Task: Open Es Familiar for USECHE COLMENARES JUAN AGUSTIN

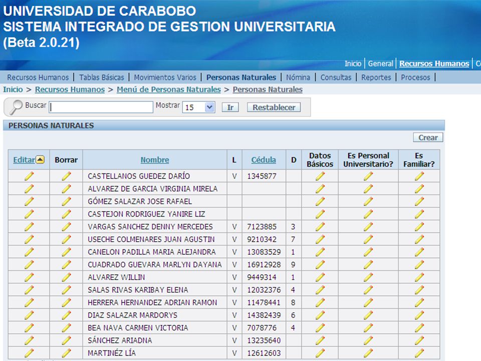Action: 419,239
